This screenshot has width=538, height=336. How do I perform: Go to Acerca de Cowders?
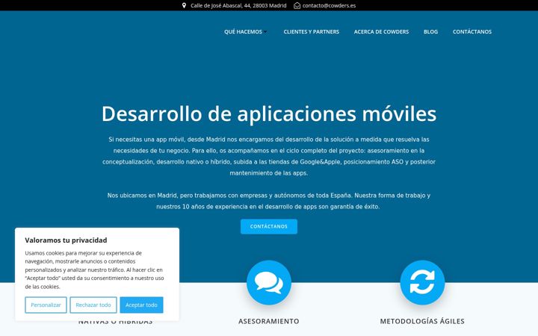click(x=381, y=31)
